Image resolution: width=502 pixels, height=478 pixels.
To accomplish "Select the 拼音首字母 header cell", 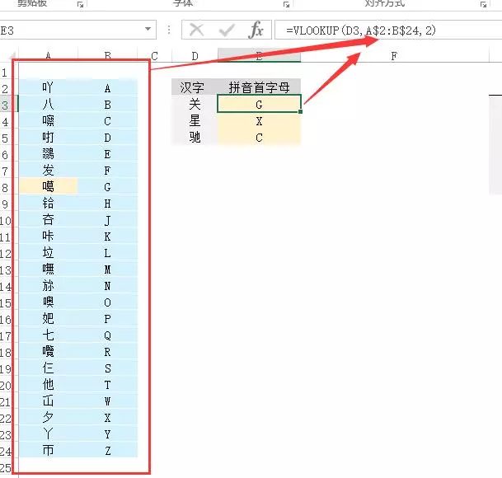I will click(x=259, y=87).
